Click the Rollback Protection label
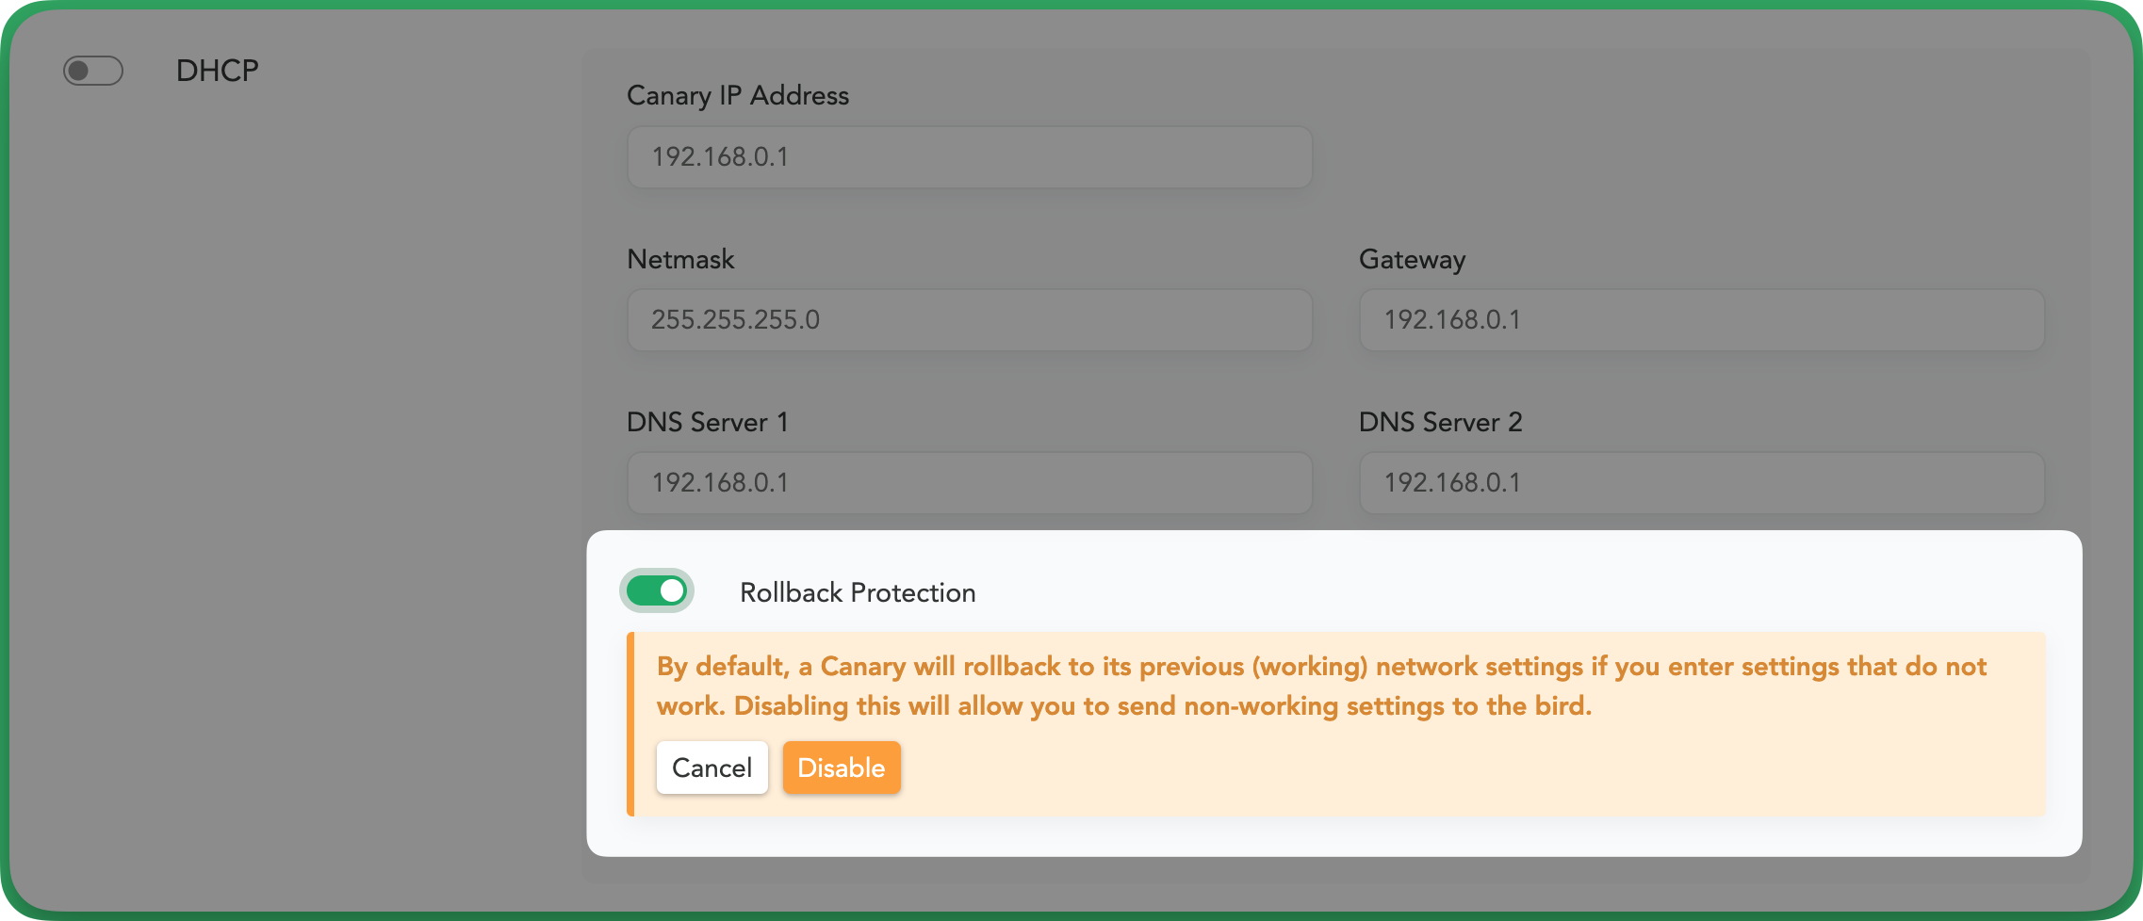 click(x=858, y=592)
